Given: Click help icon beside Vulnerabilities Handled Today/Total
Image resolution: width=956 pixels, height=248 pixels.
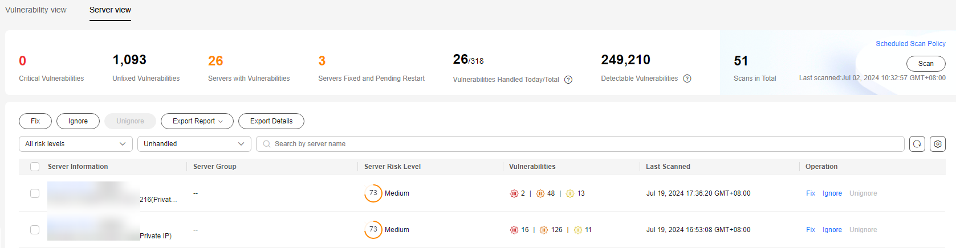Looking at the screenshot, I should 568,80.
